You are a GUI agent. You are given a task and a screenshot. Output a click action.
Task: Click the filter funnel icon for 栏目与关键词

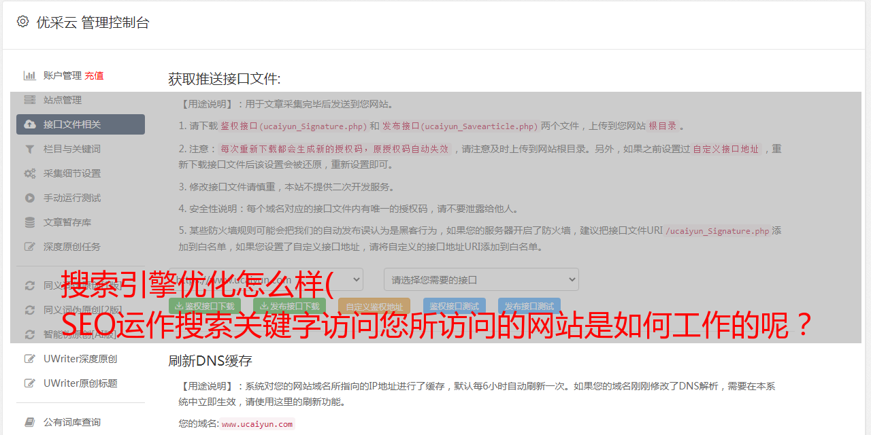(x=30, y=149)
